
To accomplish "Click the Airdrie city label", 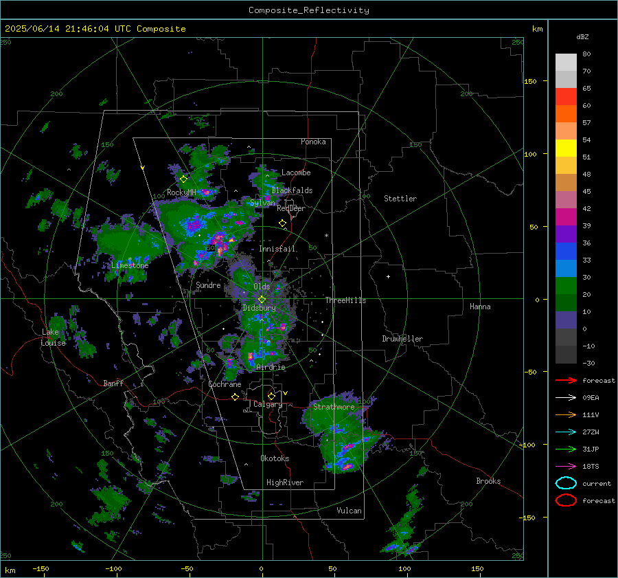I will tap(271, 367).
